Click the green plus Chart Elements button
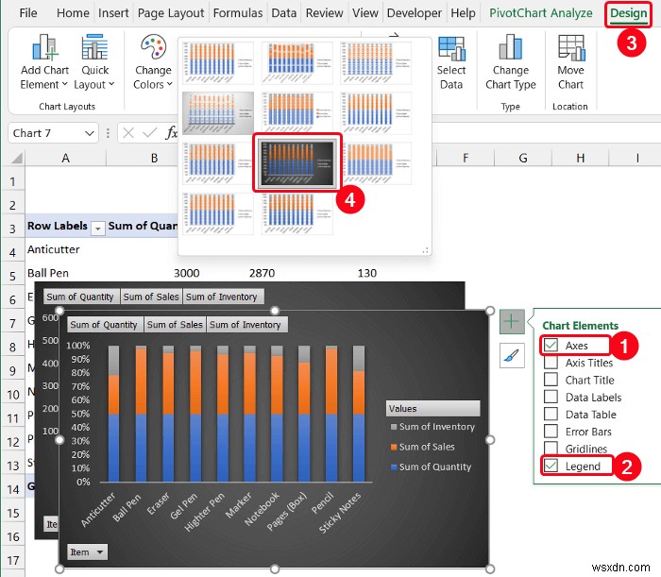This screenshot has height=577, width=661. (512, 322)
